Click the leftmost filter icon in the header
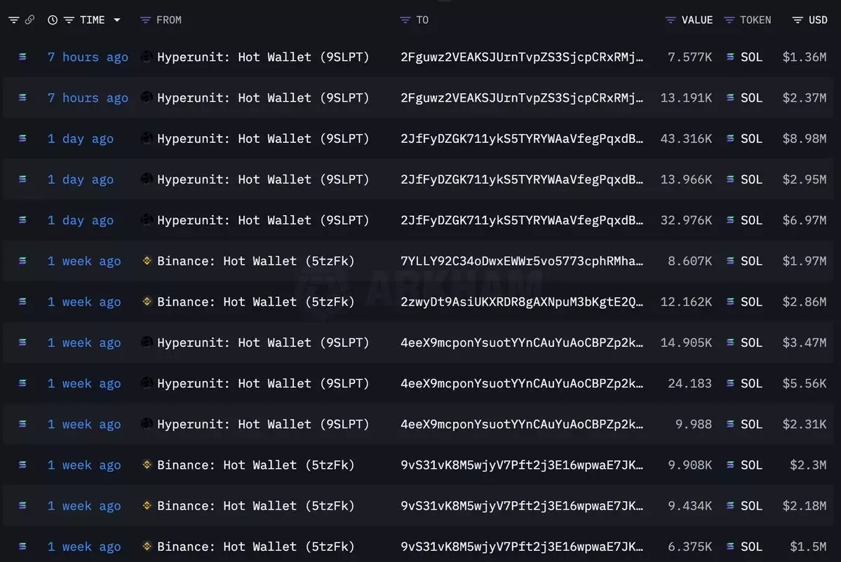 [x=13, y=20]
